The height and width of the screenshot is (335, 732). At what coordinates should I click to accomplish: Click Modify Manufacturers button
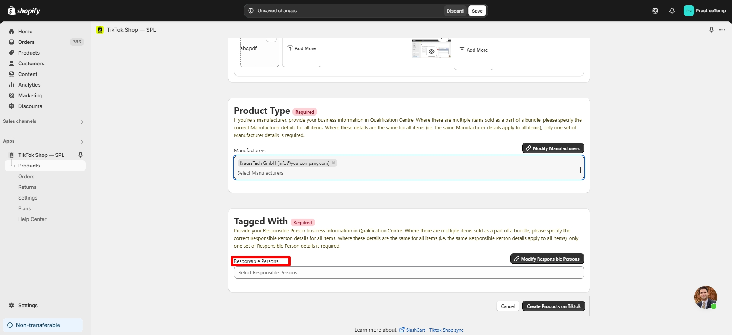coord(552,148)
